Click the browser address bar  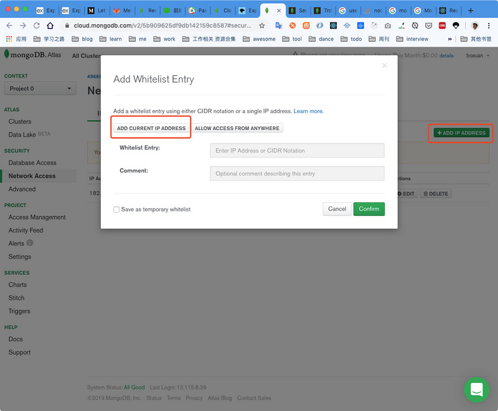click(x=162, y=25)
